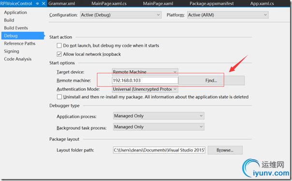Viewport: 292px width, 181px height.
Task: Open Background task process dropdown
Action: click(x=159, y=127)
